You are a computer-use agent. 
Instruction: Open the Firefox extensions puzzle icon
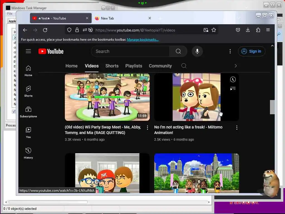(x=258, y=30)
